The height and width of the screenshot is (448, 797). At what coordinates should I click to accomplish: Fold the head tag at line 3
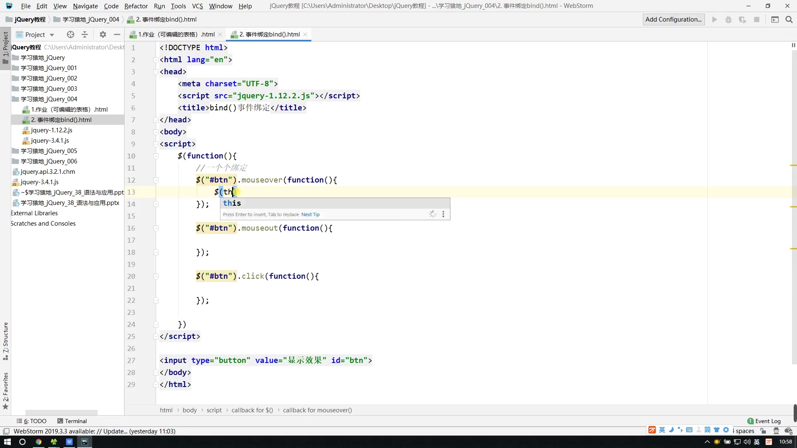[156, 72]
